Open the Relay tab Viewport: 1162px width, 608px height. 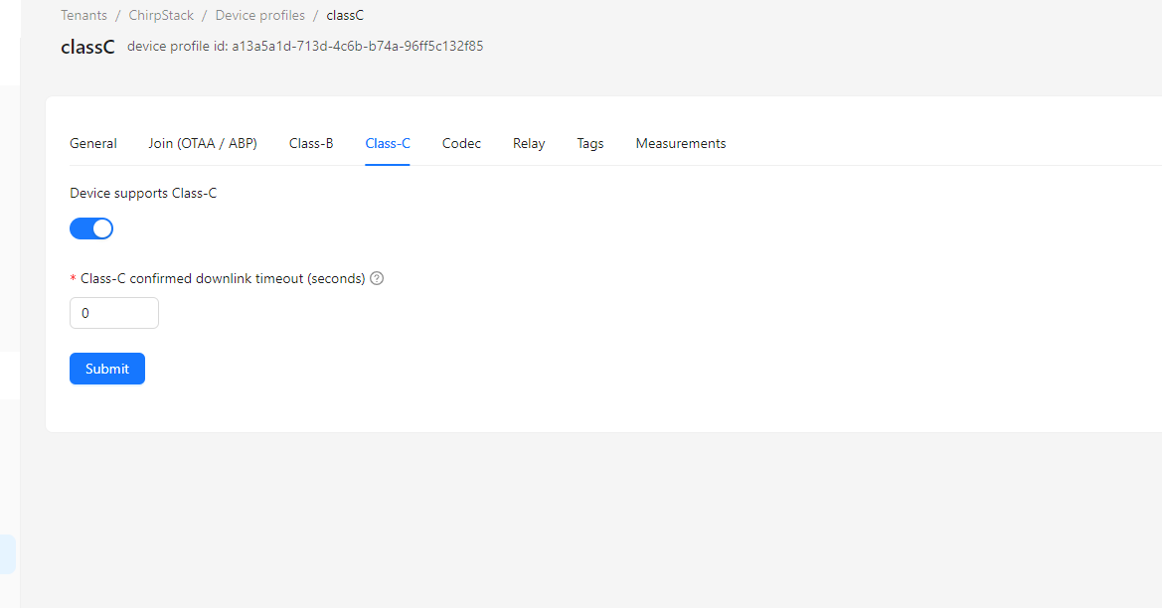coord(529,144)
